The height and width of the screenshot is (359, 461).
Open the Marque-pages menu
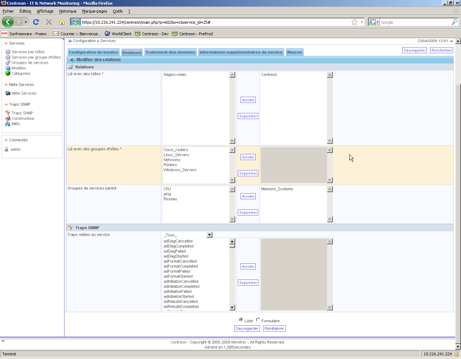click(x=94, y=11)
